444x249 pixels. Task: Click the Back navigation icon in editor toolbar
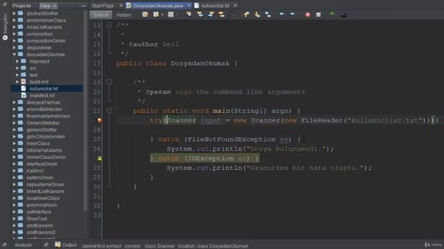pos(155,15)
